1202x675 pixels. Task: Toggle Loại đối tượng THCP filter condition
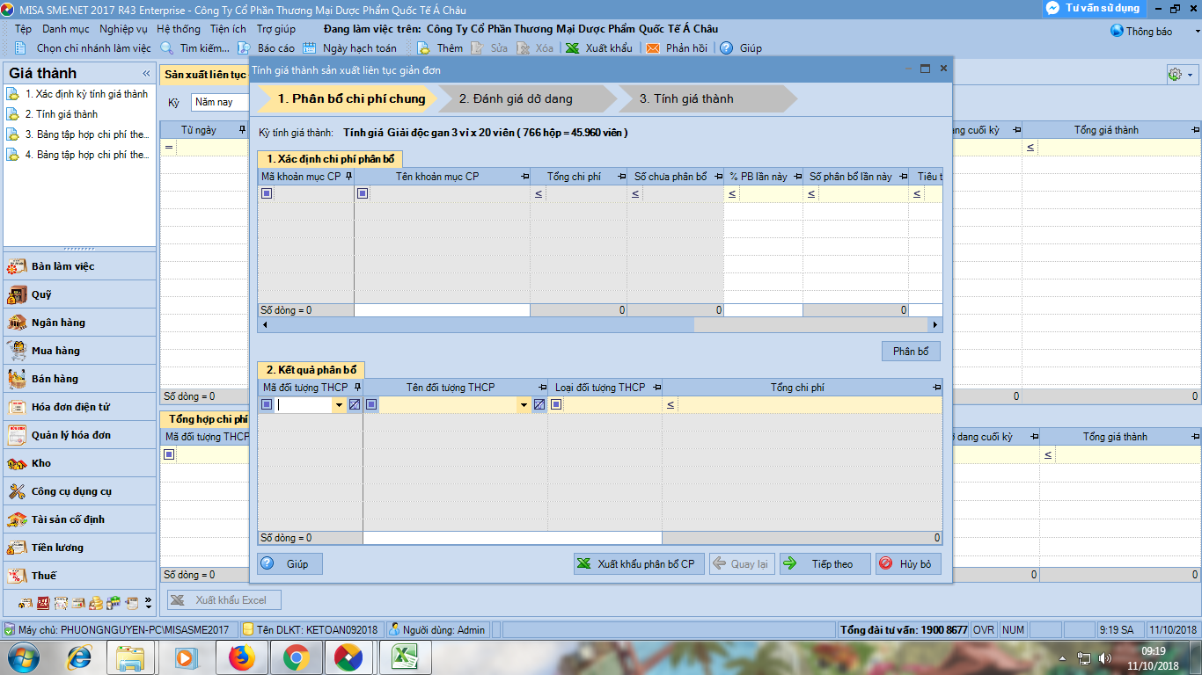pos(556,404)
